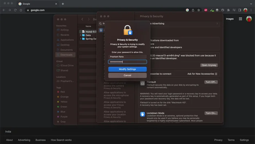The width and height of the screenshot is (255, 144).
Task: Click Lockdown Mode Turn On button
Action: pyautogui.click(x=211, y=113)
